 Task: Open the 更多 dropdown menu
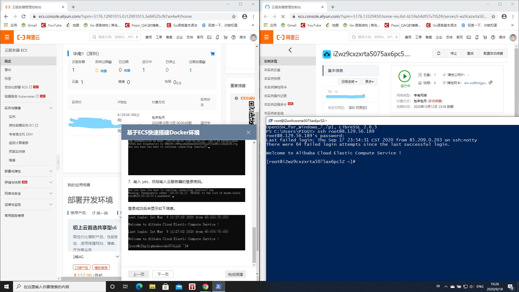point(369,81)
